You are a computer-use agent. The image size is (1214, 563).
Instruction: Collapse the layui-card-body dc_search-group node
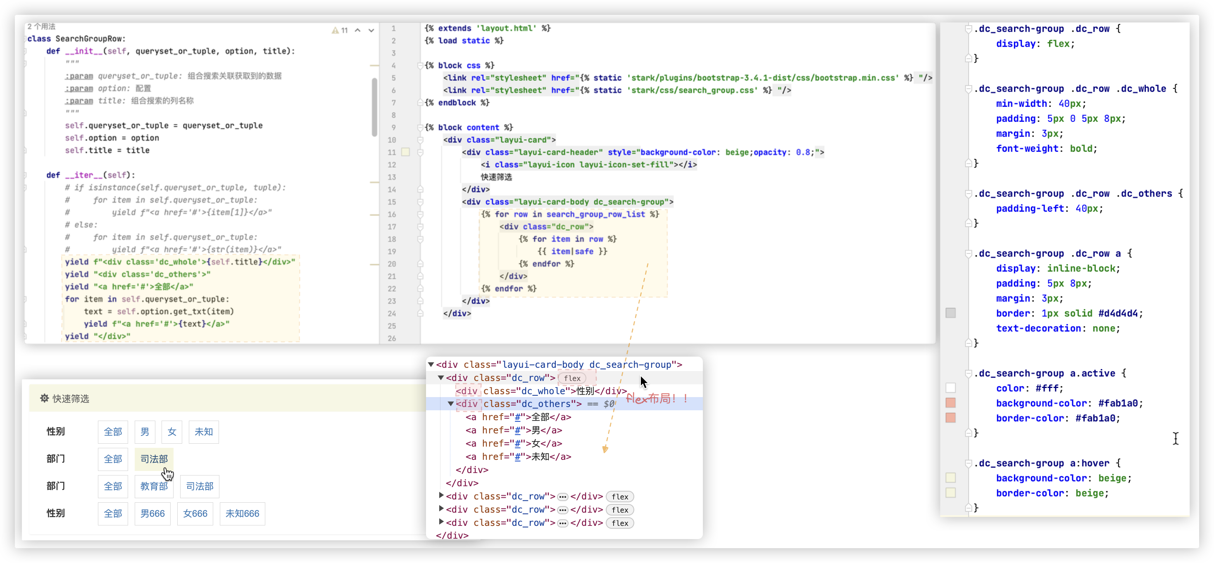pyautogui.click(x=431, y=364)
